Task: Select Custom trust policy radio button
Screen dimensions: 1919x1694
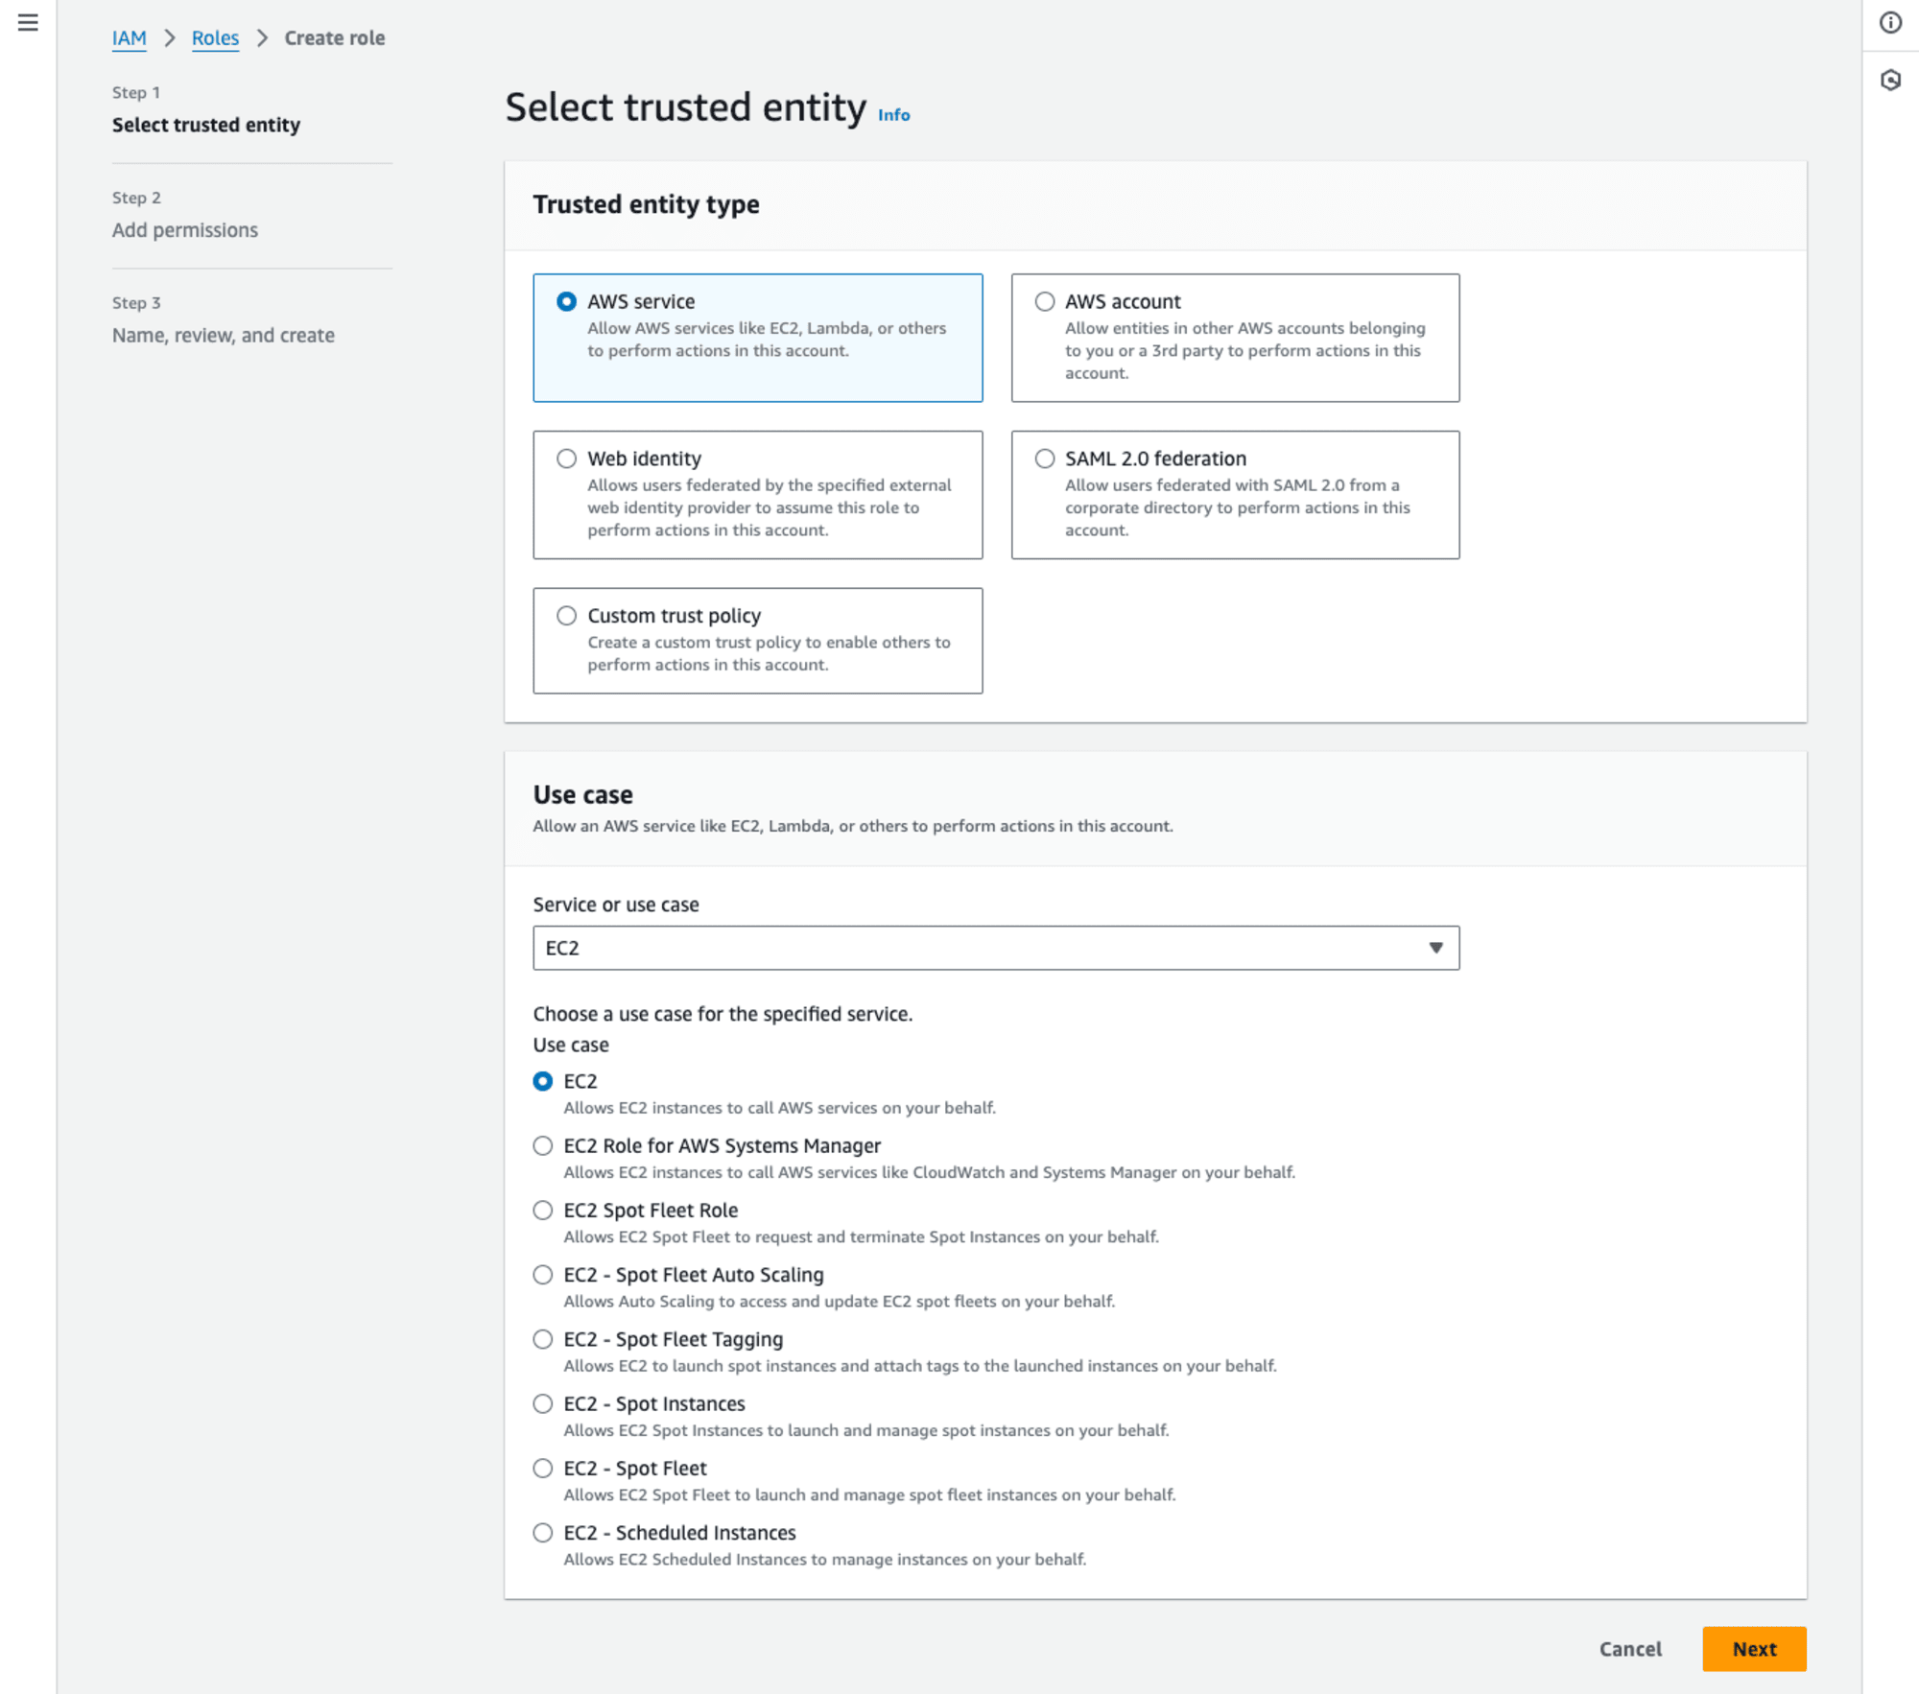Action: point(567,616)
